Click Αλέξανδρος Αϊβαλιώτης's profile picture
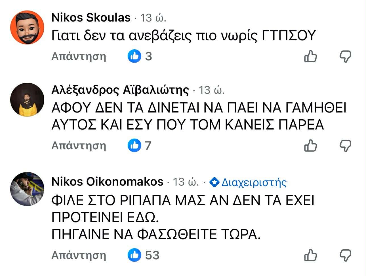The image size is (366, 276). click(x=27, y=99)
